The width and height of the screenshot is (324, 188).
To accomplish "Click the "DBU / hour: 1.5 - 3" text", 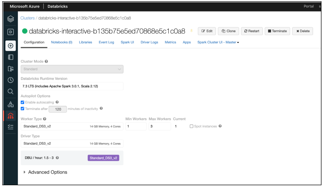I will (x=39, y=158).
